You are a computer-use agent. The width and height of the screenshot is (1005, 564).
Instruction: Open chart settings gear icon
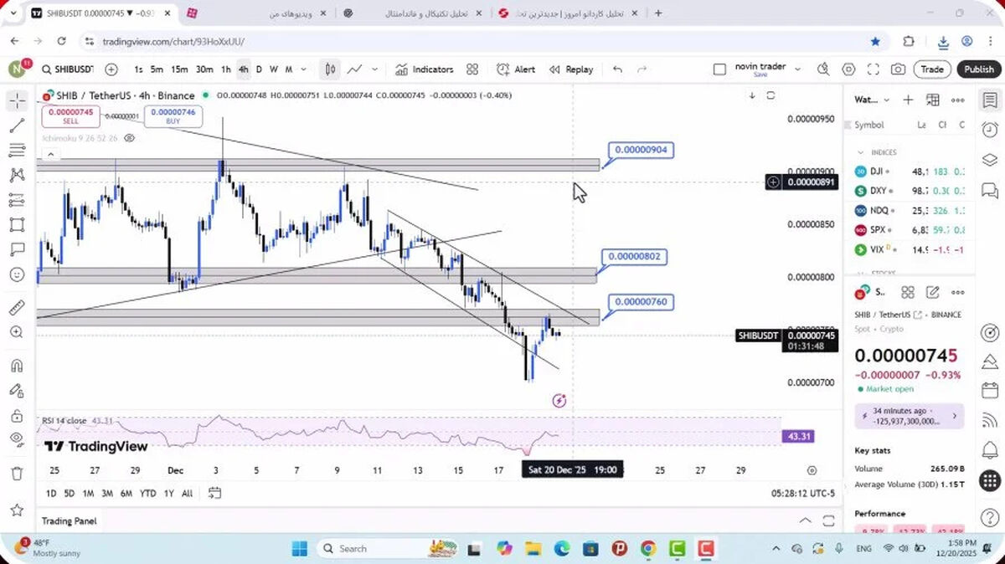848,69
